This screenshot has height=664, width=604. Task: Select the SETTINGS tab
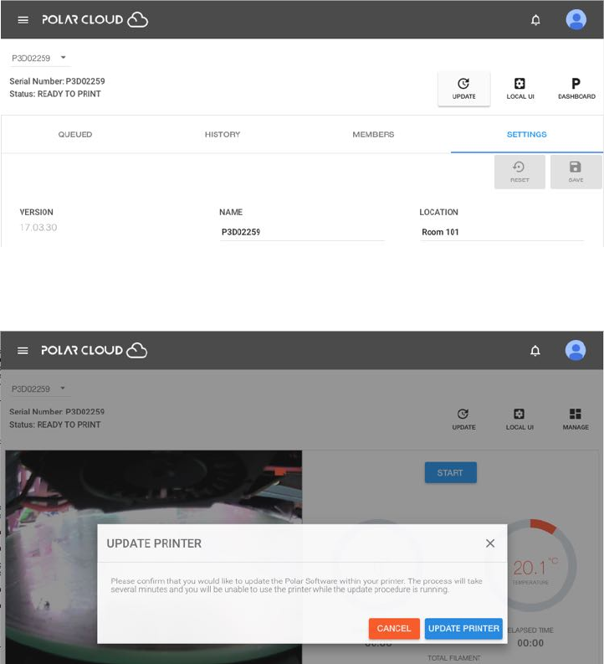526,134
